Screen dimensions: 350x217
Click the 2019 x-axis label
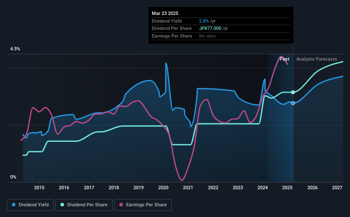pyautogui.click(x=139, y=188)
